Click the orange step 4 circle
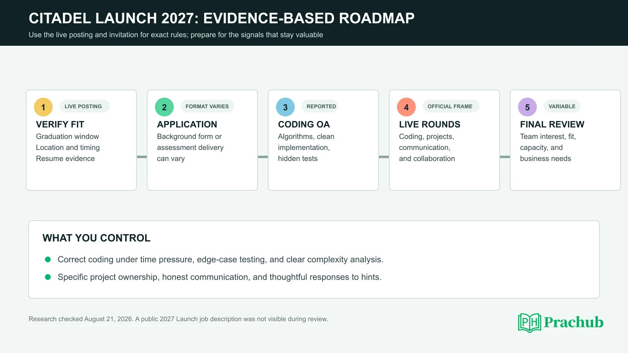The height and width of the screenshot is (353, 628). coord(406,107)
